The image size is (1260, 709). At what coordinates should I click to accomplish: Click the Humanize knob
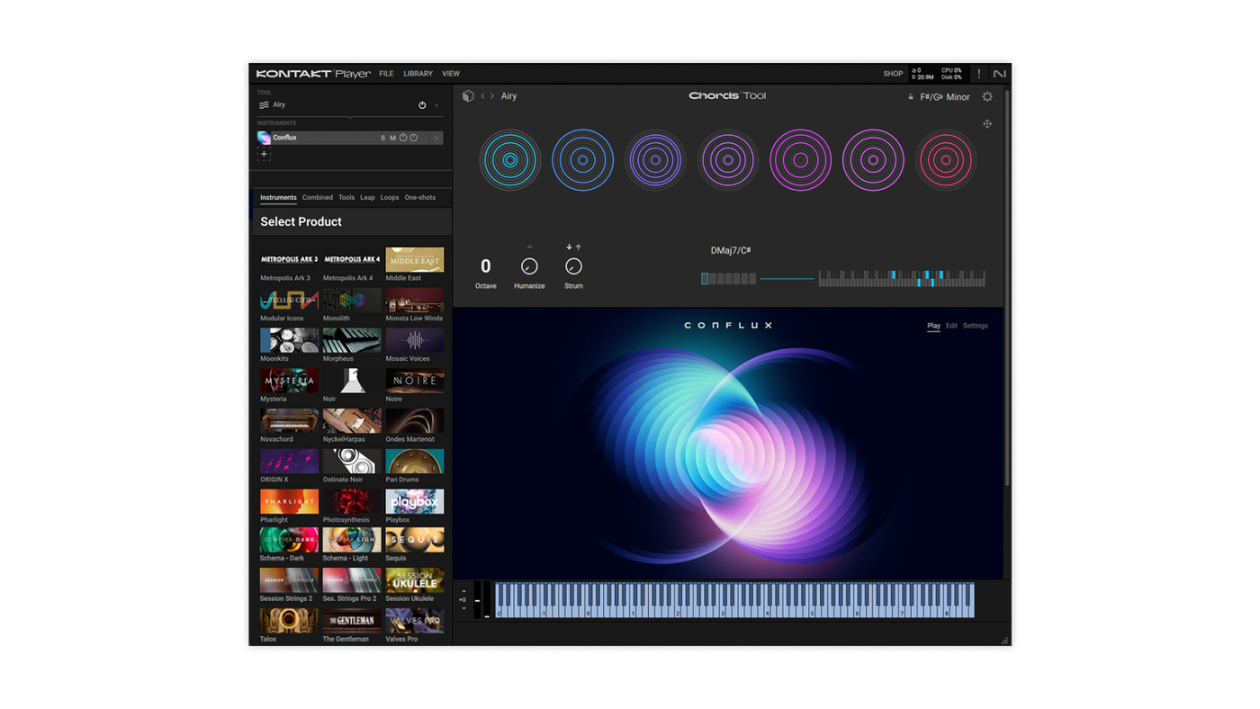529,266
